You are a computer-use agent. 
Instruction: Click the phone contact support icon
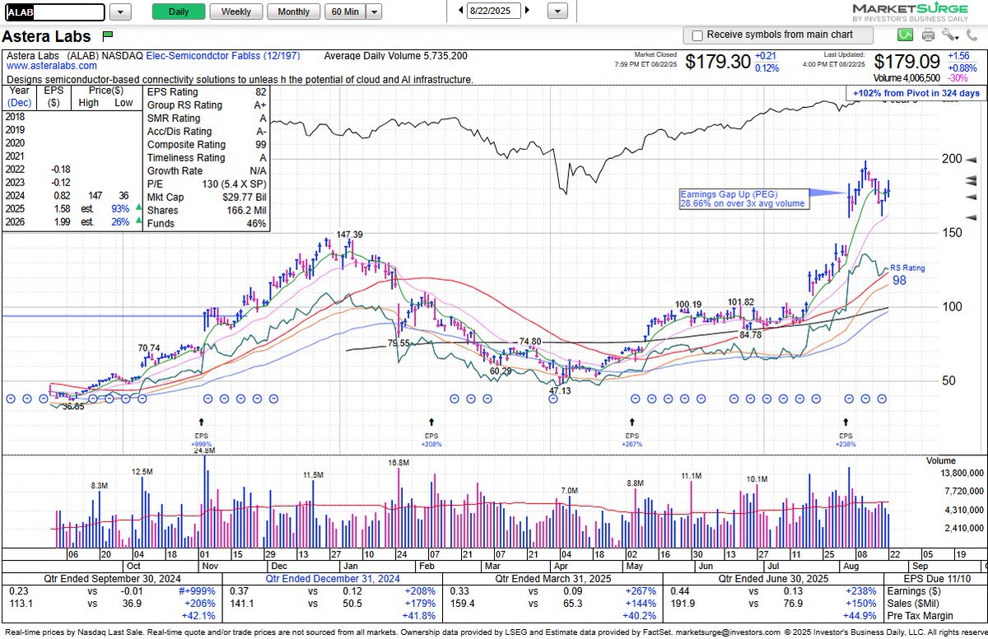[x=972, y=35]
